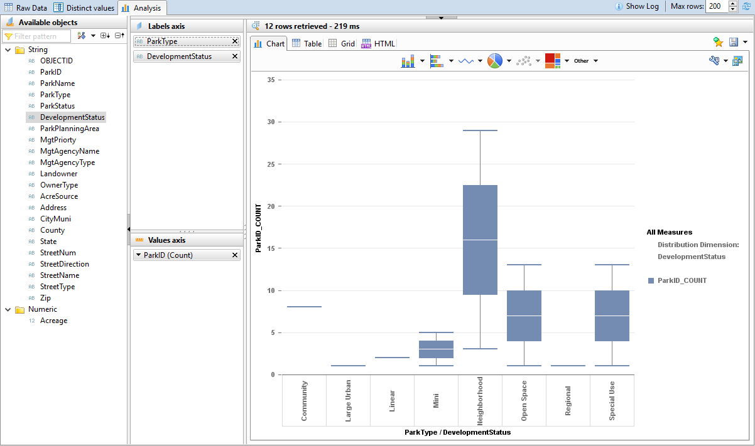Remove ParkType from the Labels axis

(235, 41)
